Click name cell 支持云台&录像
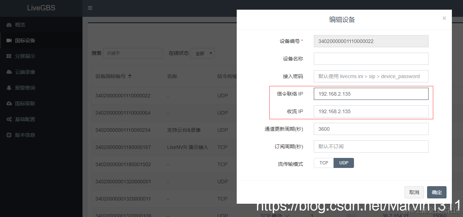 (184, 130)
